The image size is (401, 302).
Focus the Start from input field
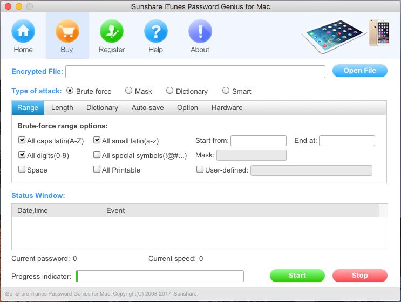[x=259, y=141]
